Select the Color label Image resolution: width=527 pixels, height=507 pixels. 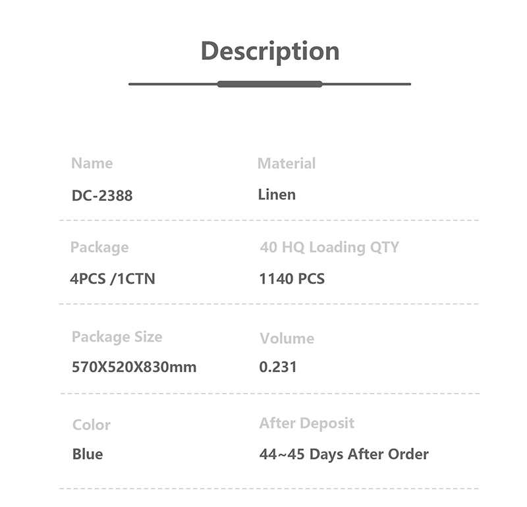[x=92, y=425]
